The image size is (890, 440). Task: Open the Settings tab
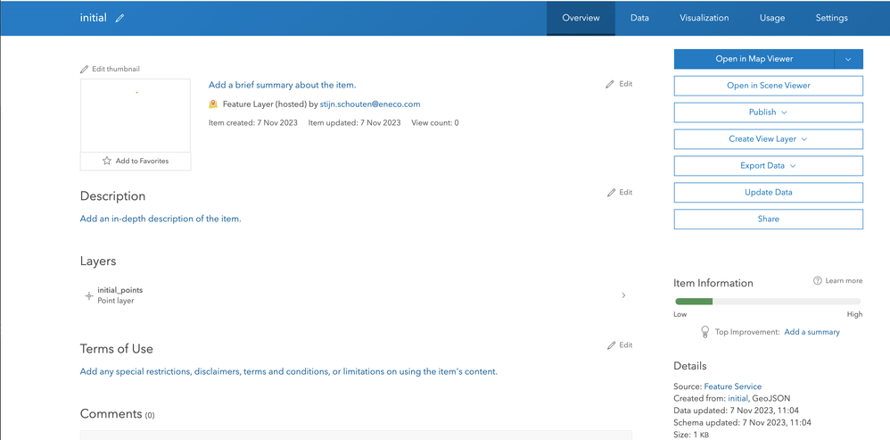pos(831,18)
